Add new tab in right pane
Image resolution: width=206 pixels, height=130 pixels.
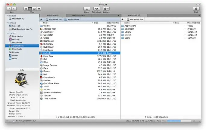click(199, 16)
